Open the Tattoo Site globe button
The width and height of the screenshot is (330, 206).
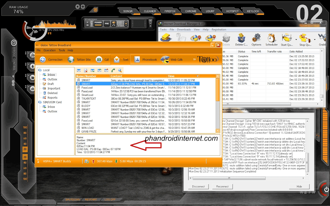point(79,60)
